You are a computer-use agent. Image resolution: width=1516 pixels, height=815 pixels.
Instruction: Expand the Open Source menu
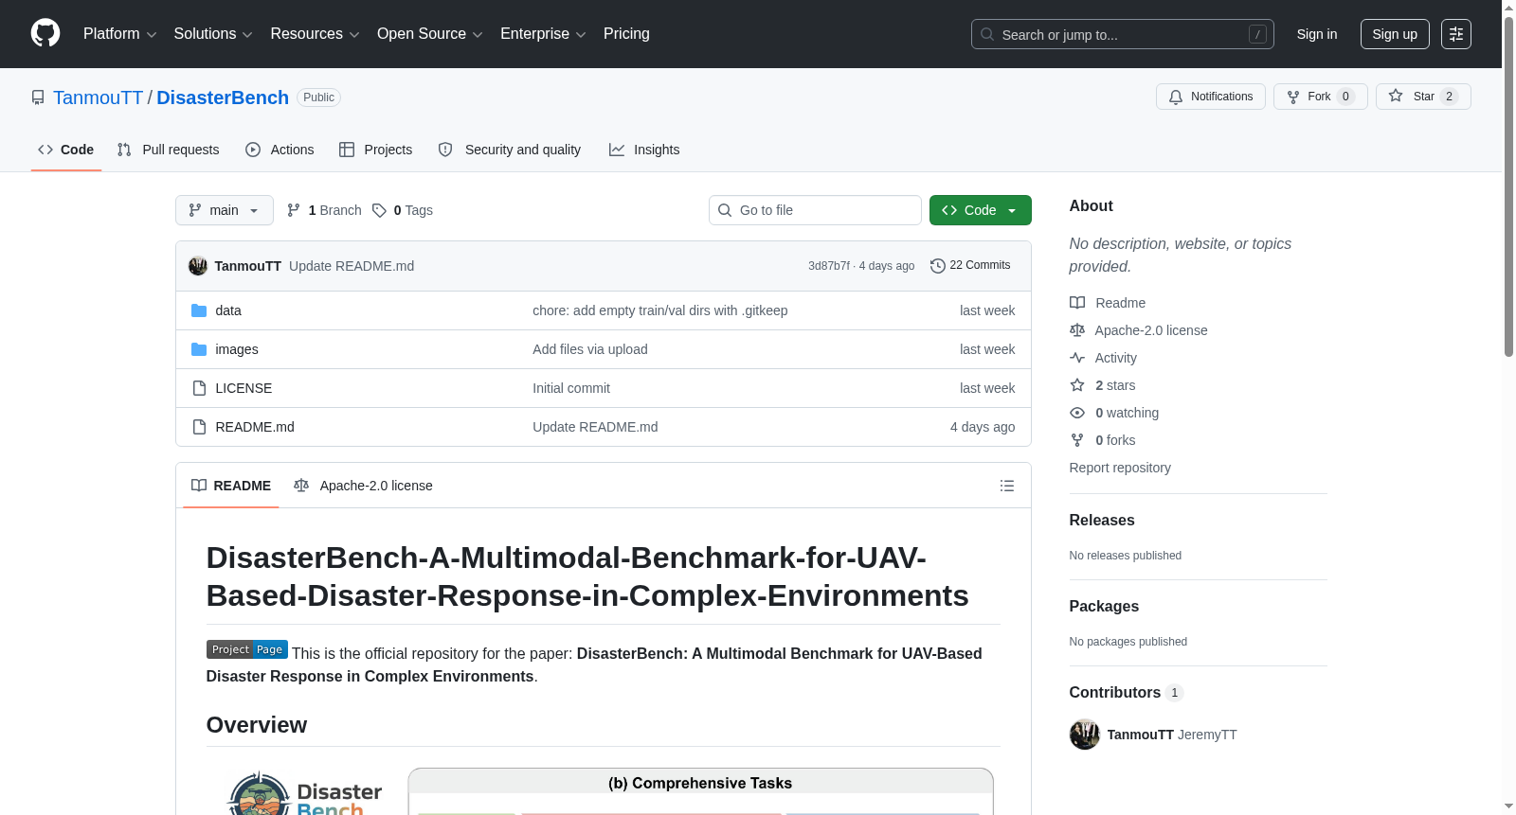click(x=430, y=34)
